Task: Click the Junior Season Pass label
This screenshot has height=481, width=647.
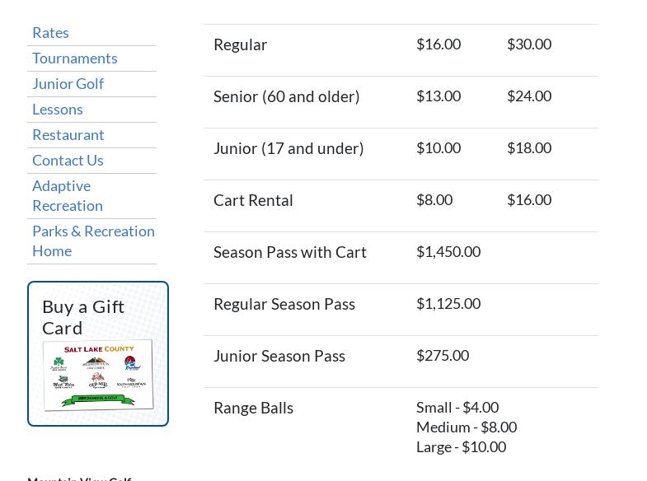Action: tap(279, 356)
